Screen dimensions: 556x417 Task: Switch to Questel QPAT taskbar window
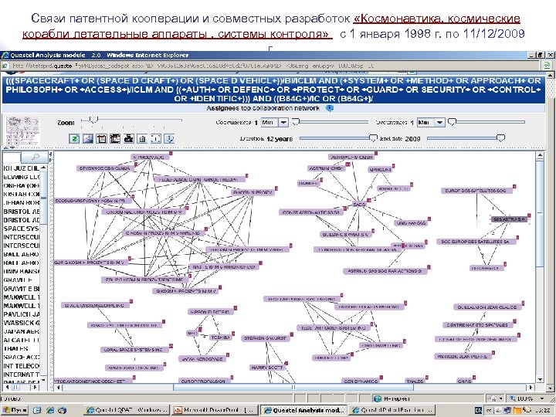coord(127,410)
